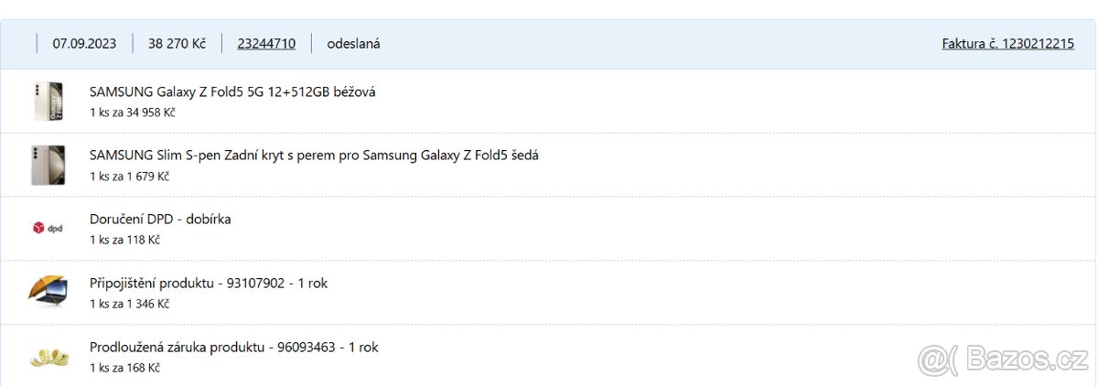Screen dimensions: 1098x386
Task: Click the order date 07.09.2023
Action: click(84, 43)
